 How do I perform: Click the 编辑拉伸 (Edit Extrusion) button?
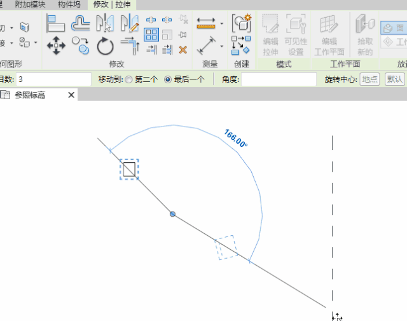coord(270,34)
